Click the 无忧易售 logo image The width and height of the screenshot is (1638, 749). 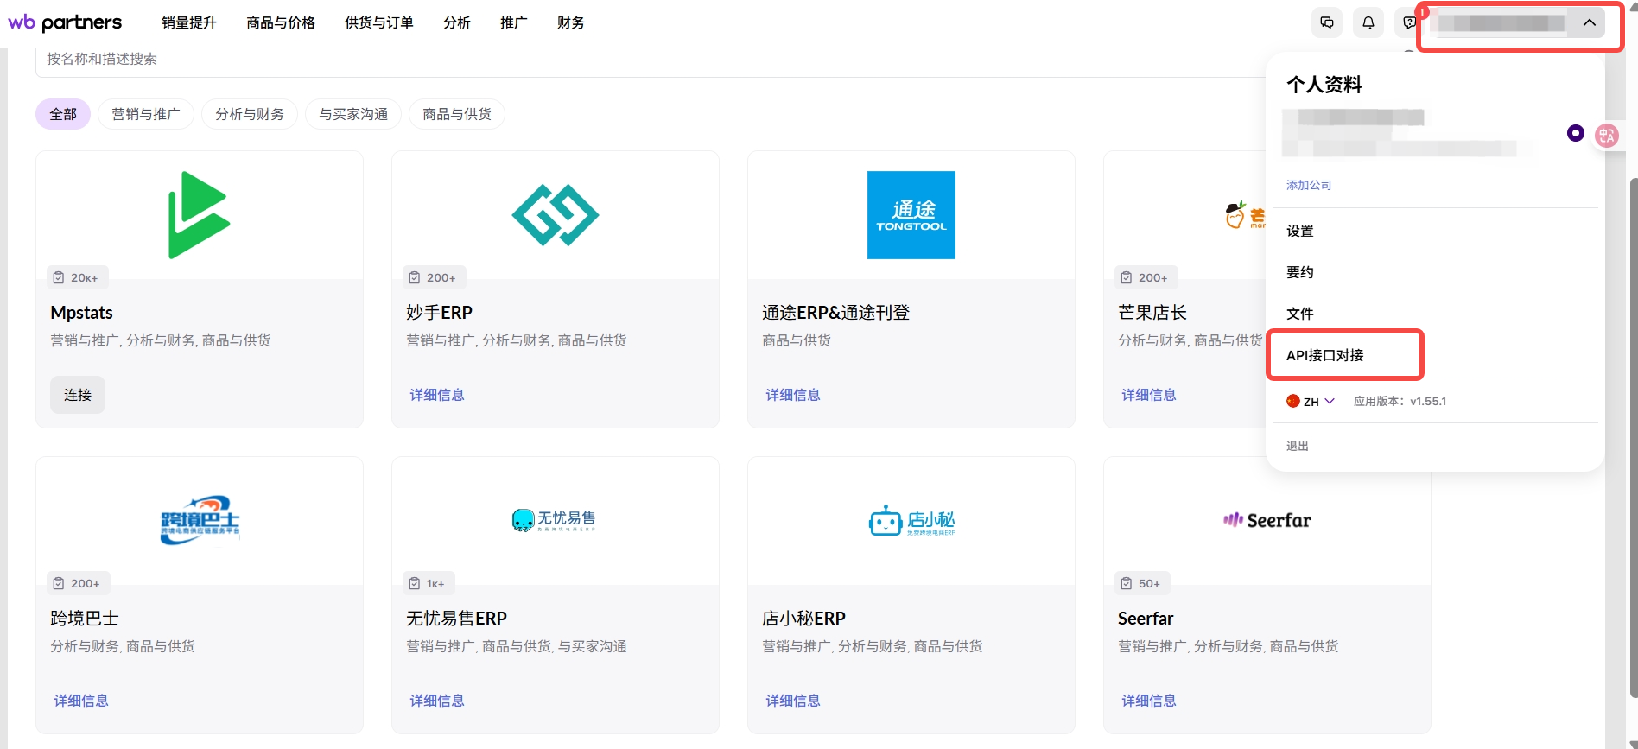555,520
